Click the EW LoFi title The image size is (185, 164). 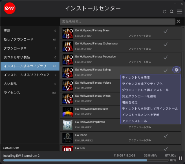click(x=80, y=148)
